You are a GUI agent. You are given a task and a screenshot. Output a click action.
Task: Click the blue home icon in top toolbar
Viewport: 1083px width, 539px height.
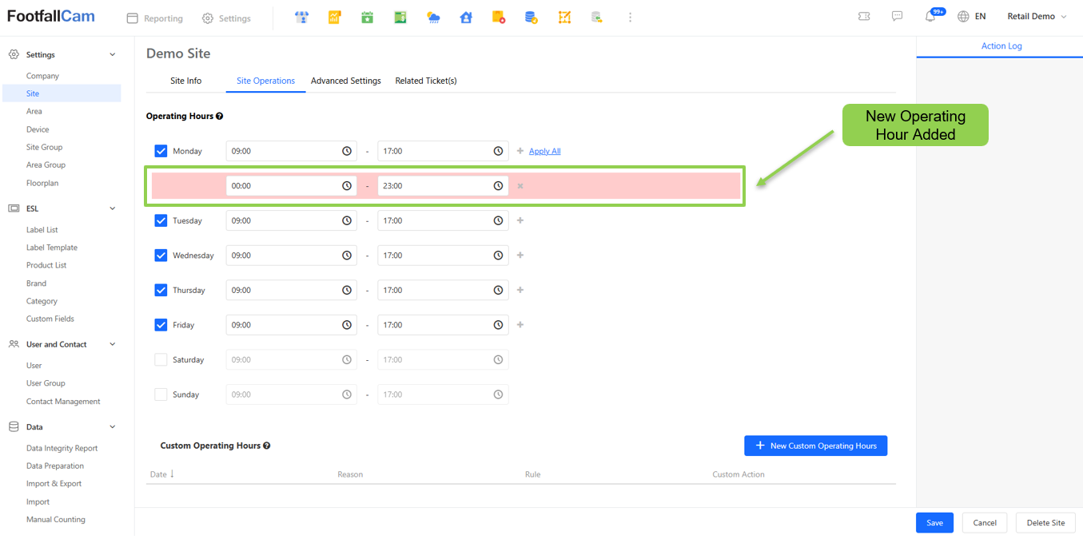(x=466, y=18)
